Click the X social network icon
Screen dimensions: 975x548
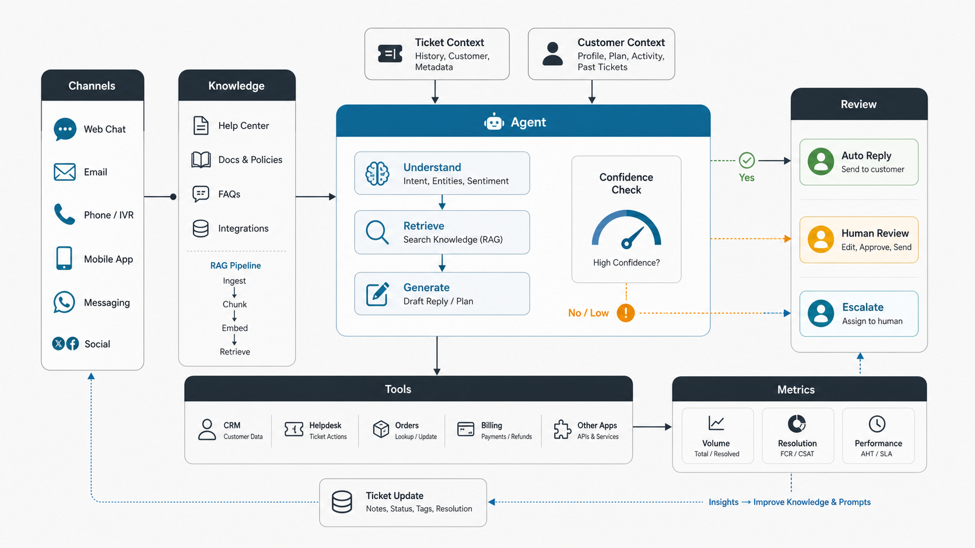(x=58, y=344)
